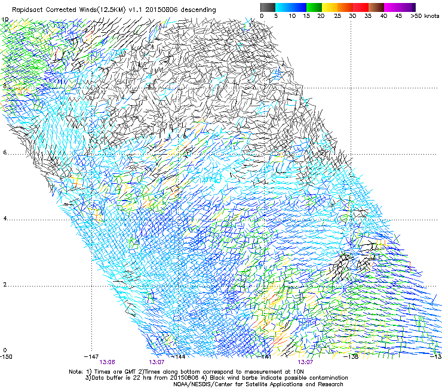Click the "0" label under the color legend
The image size is (442, 388).
pyautogui.click(x=262, y=16)
